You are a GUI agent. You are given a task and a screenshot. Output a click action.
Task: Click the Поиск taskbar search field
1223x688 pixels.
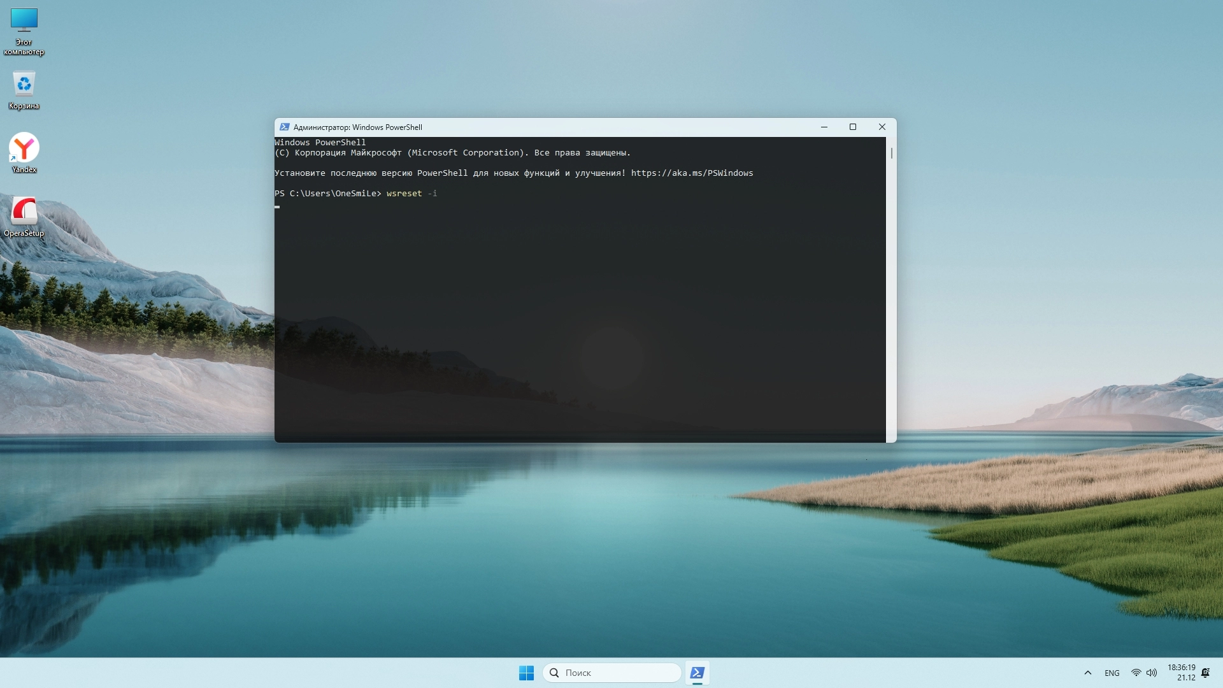(x=611, y=673)
